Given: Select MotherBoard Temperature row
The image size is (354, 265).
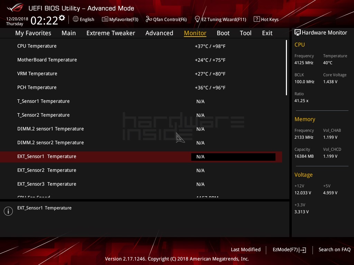Looking at the screenshot, I should coord(141,60).
